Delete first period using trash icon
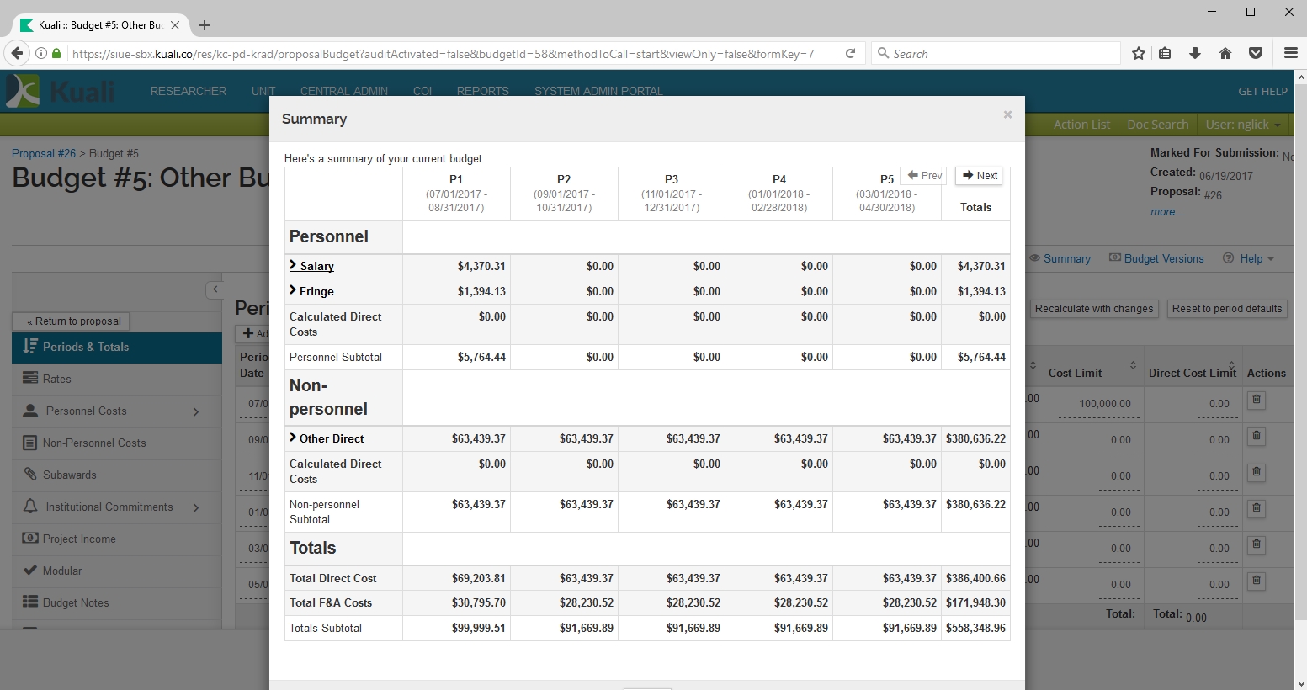 (1256, 400)
